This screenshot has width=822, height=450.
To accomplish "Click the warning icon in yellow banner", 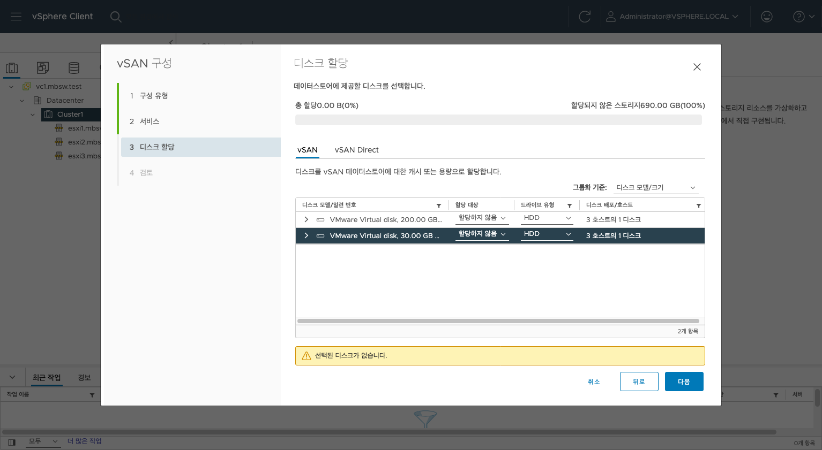I will [x=307, y=356].
